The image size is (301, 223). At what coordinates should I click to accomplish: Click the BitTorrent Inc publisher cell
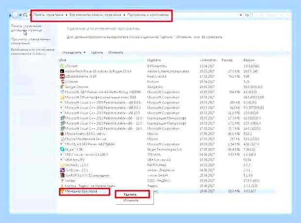[157, 66]
